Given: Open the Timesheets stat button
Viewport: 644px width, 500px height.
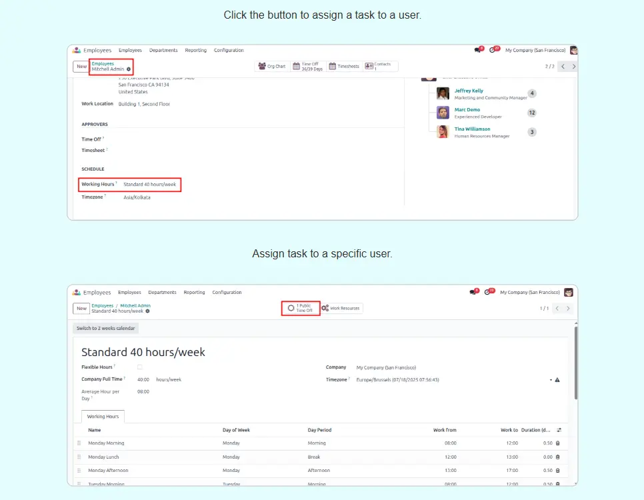Looking at the screenshot, I should [344, 67].
